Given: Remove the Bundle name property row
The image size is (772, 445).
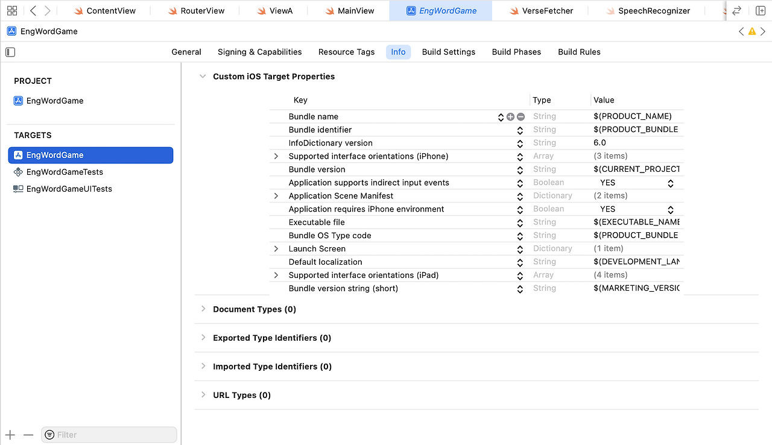Looking at the screenshot, I should (x=520, y=117).
